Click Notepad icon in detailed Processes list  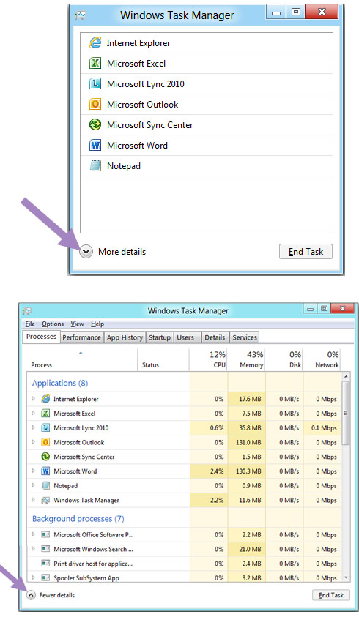click(45, 485)
